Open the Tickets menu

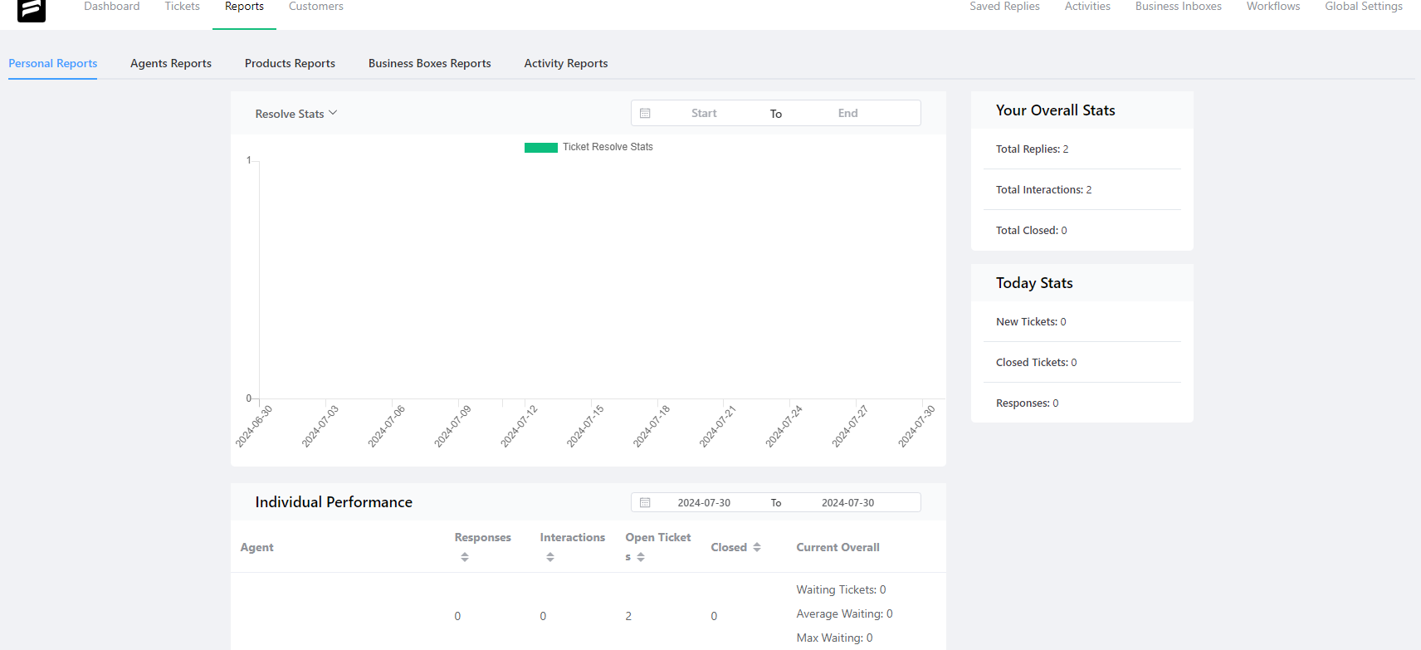(183, 7)
